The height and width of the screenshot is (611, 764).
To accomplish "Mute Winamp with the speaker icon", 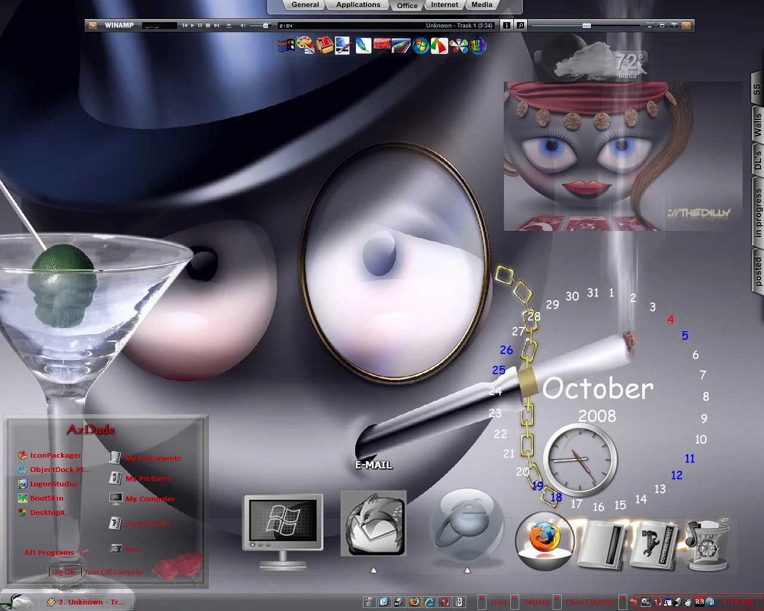I will pos(243,26).
